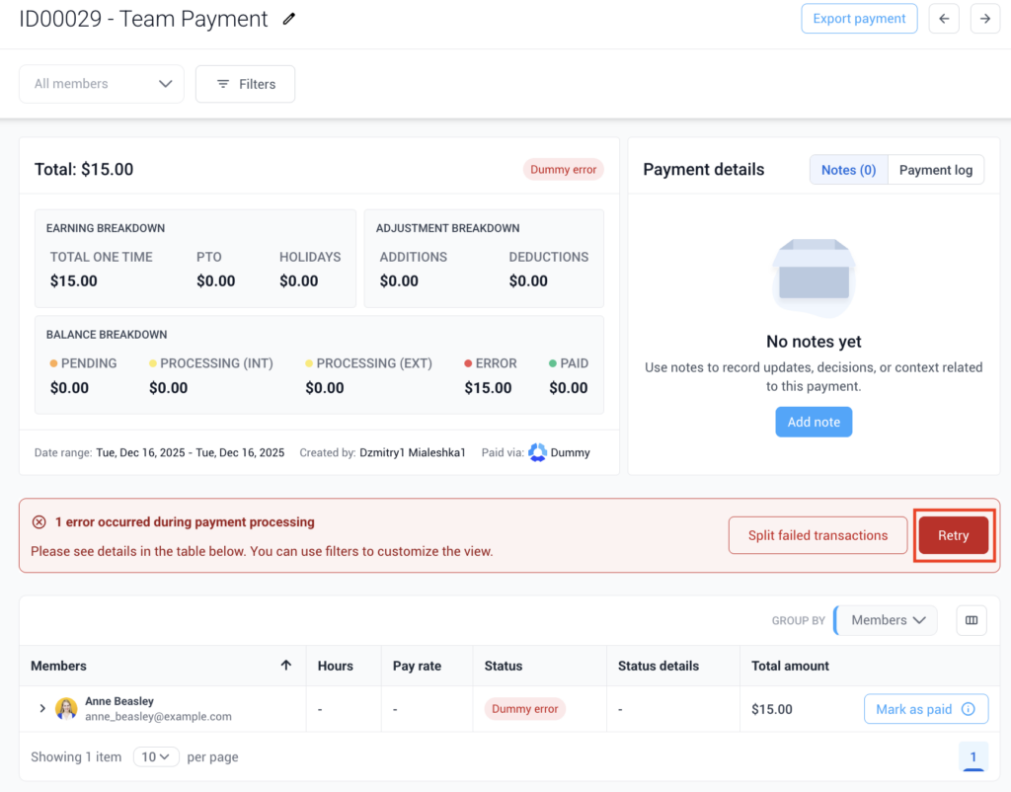Click Add note button

point(814,422)
